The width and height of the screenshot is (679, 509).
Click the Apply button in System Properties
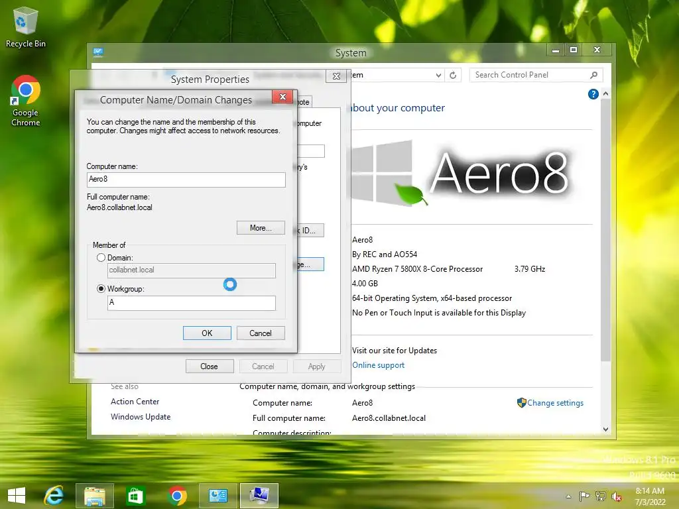[317, 366]
